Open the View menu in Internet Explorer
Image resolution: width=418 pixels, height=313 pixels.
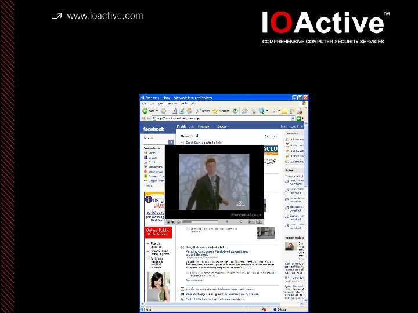160,104
